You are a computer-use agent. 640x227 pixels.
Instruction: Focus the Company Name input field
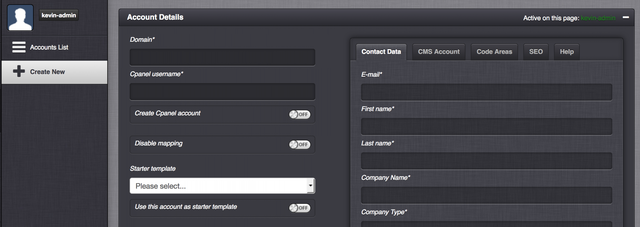point(486,196)
